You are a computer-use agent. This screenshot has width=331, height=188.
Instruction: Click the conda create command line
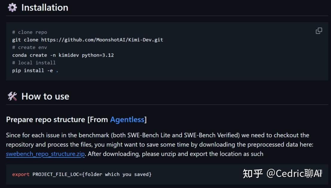pos(63,55)
